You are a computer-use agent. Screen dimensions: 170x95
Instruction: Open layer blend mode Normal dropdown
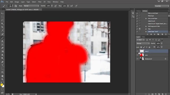(143, 43)
